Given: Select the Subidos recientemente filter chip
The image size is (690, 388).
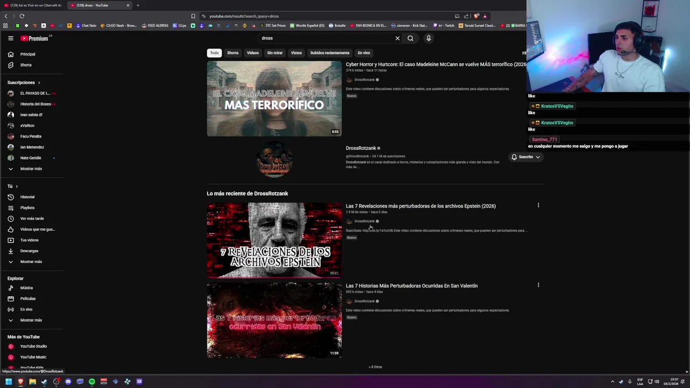Looking at the screenshot, I should [330, 53].
